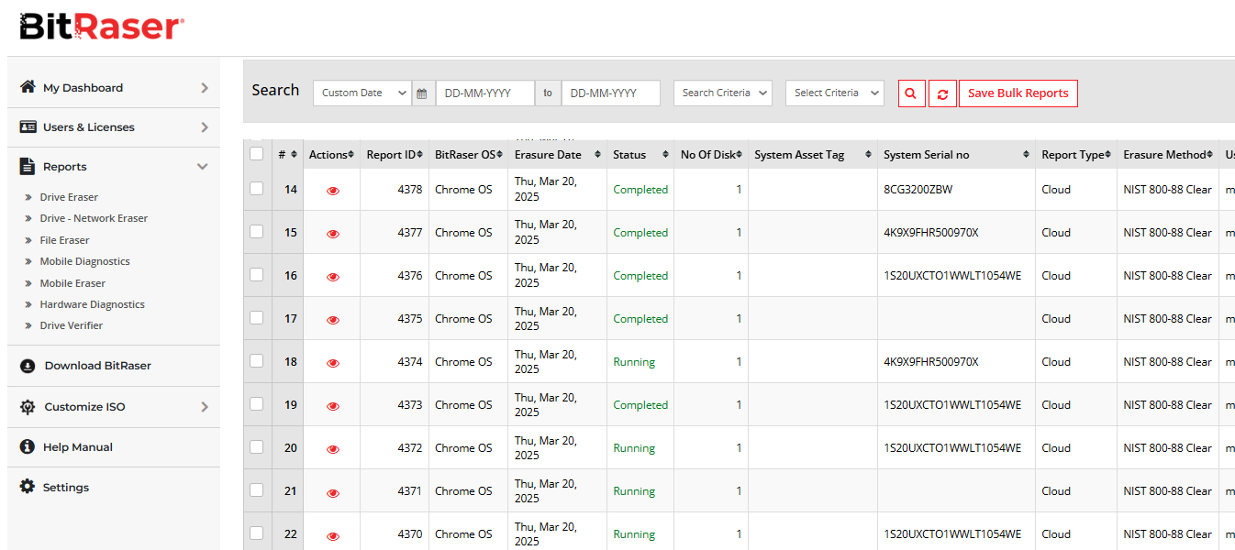Click the red search magnifier button

click(911, 93)
